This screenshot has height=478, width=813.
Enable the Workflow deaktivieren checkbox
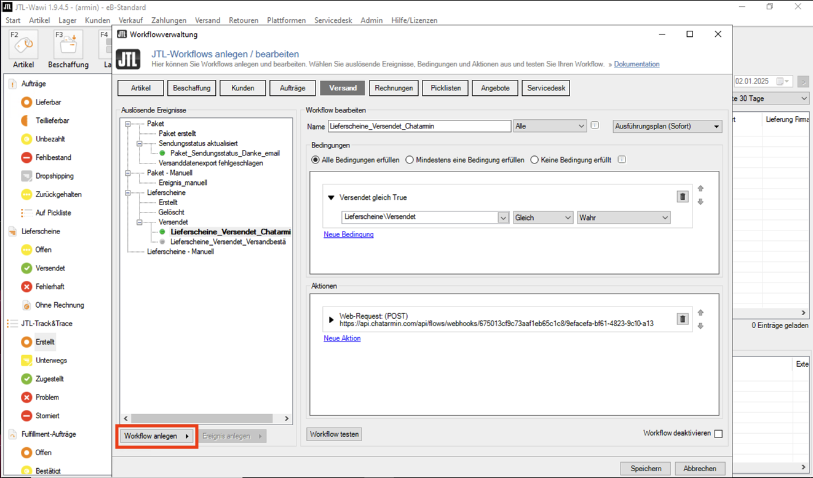tap(718, 434)
